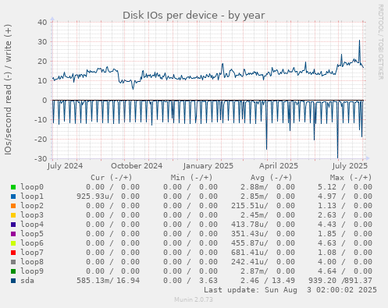Click the Cur (-/+) column header
388x308 pixels.
tap(112, 178)
